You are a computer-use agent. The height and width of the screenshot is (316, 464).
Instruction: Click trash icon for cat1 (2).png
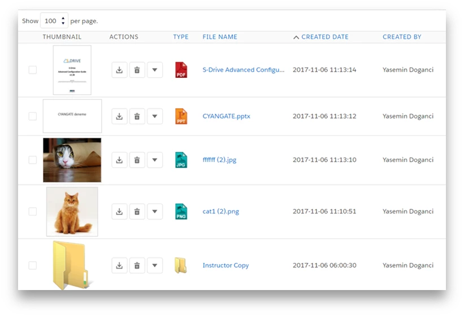coord(137,212)
